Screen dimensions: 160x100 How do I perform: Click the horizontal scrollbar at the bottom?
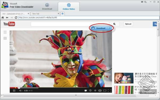76,95
